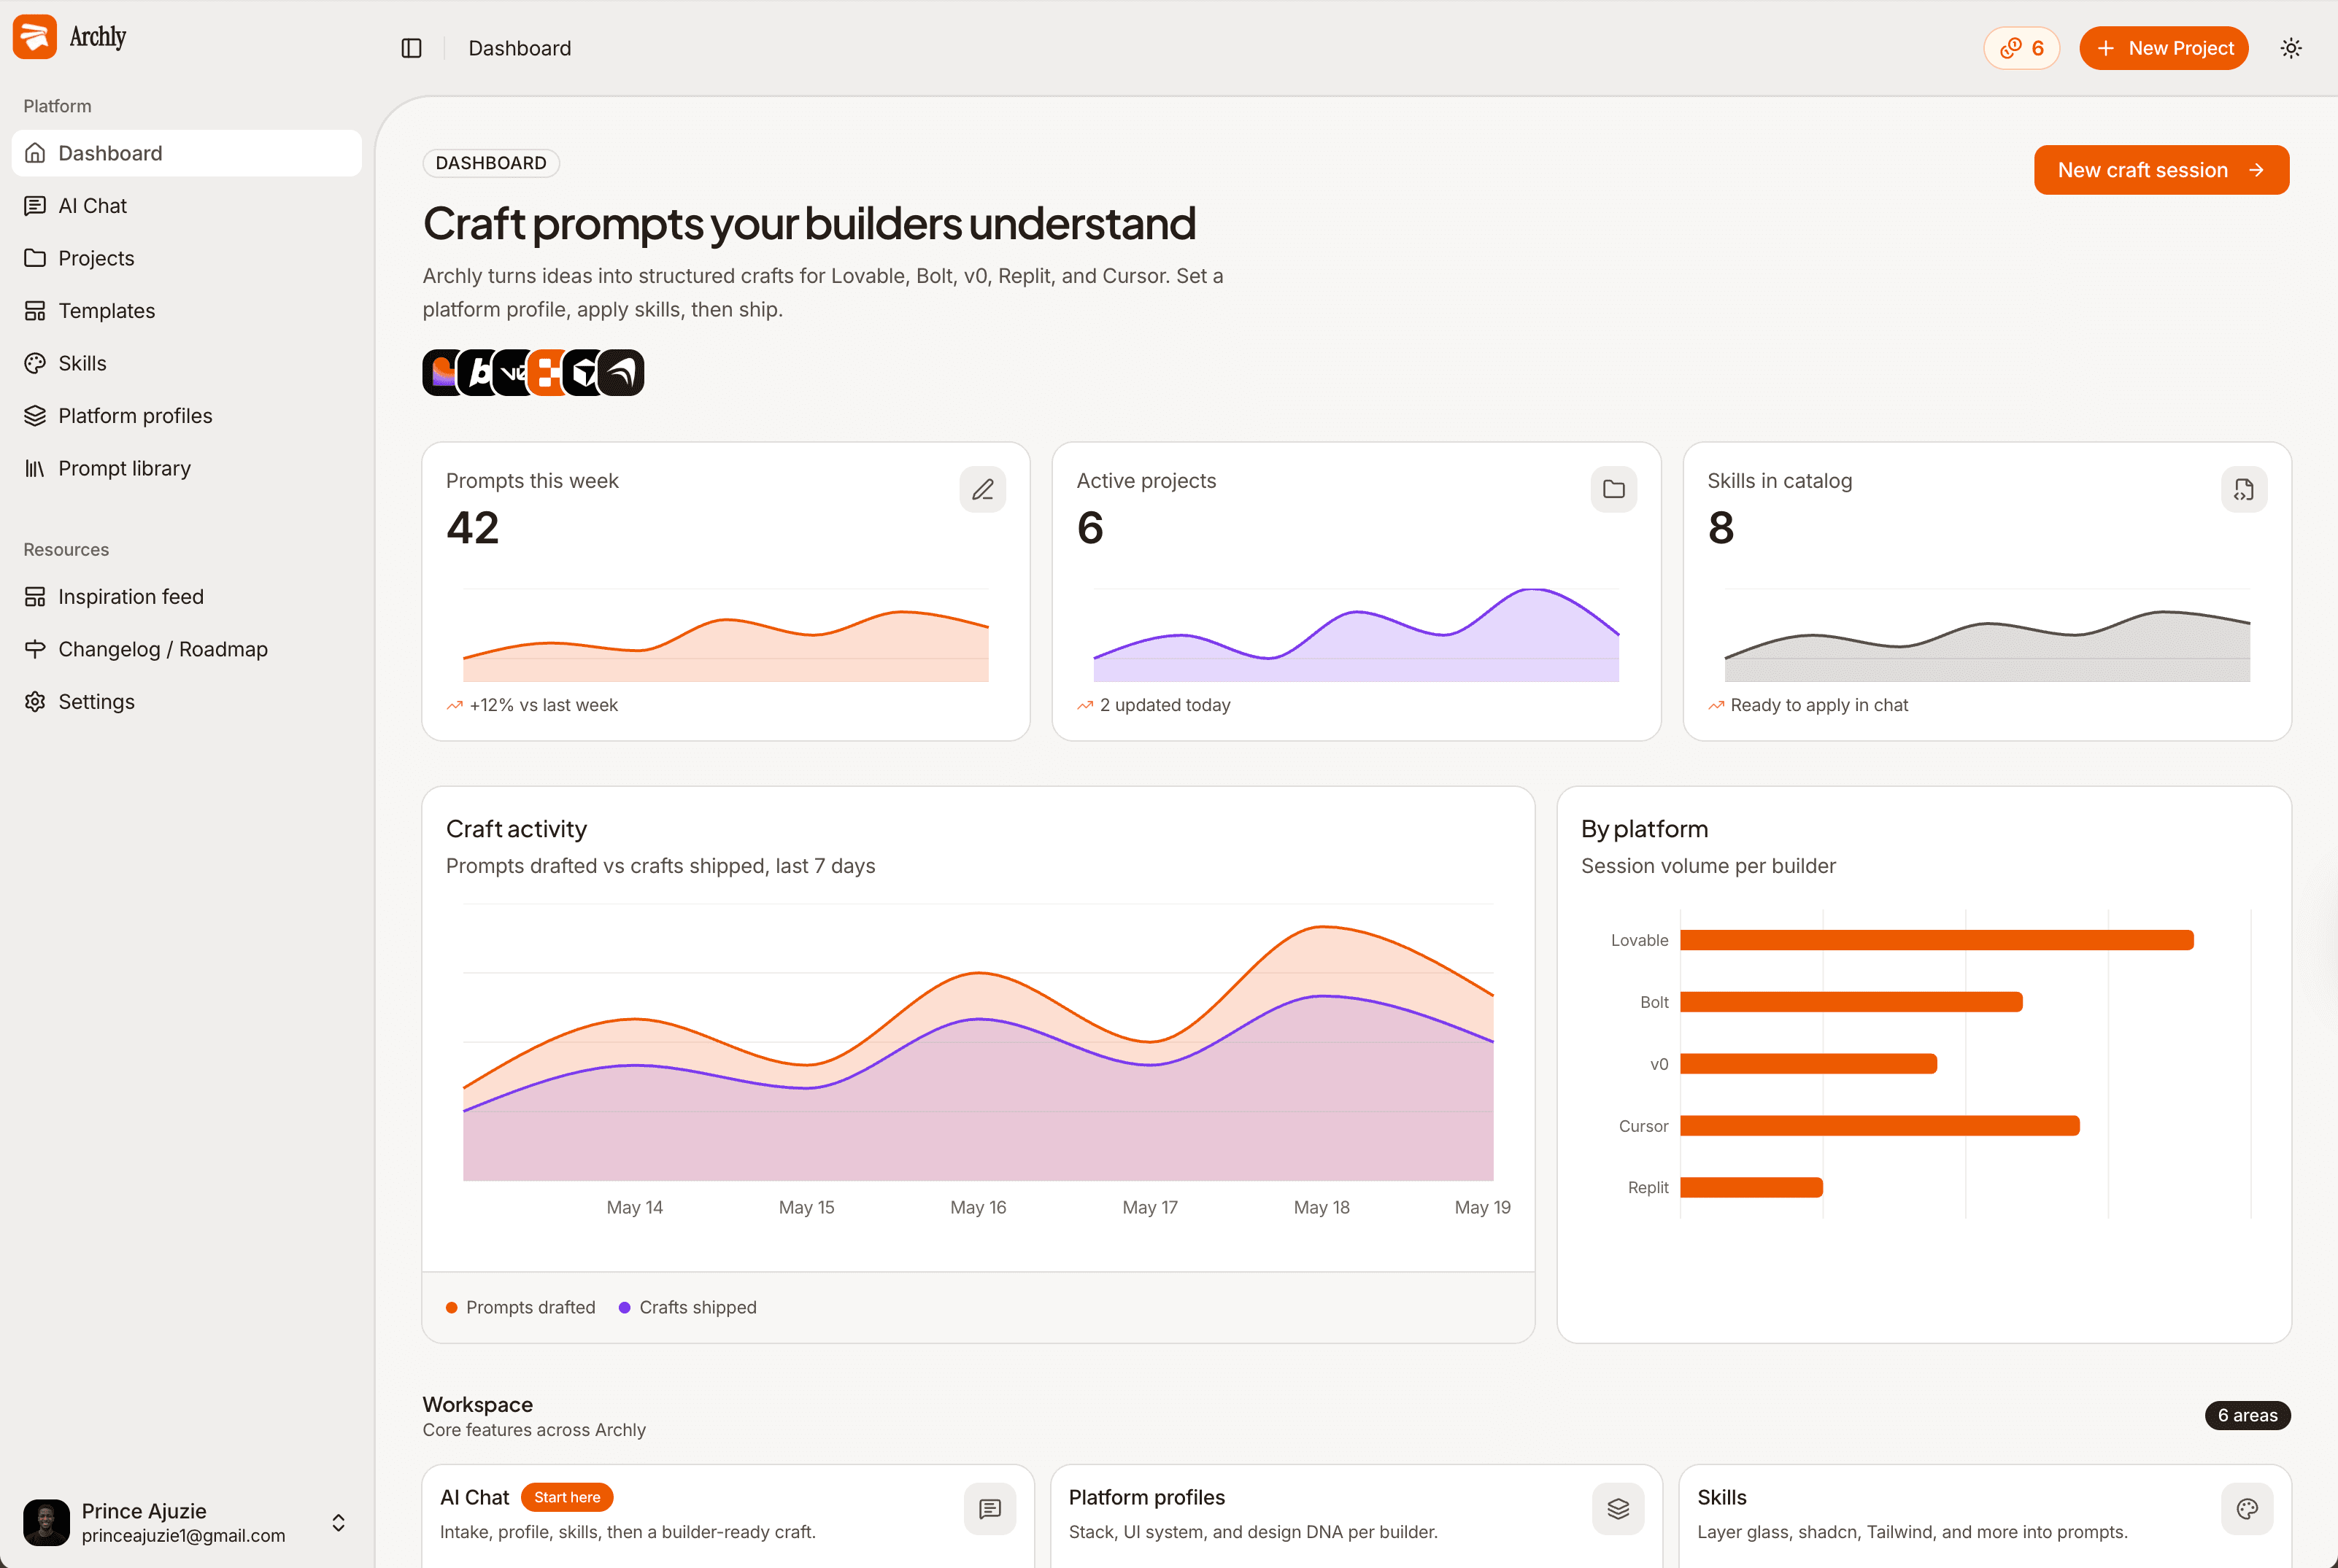Click the Prompts this week value 42

pos(472,528)
